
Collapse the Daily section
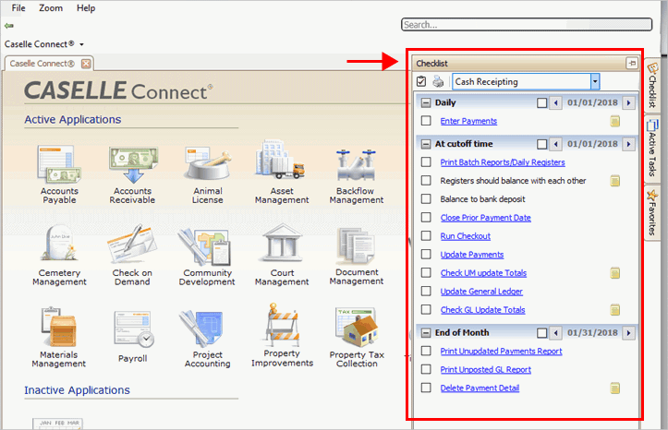pos(426,103)
